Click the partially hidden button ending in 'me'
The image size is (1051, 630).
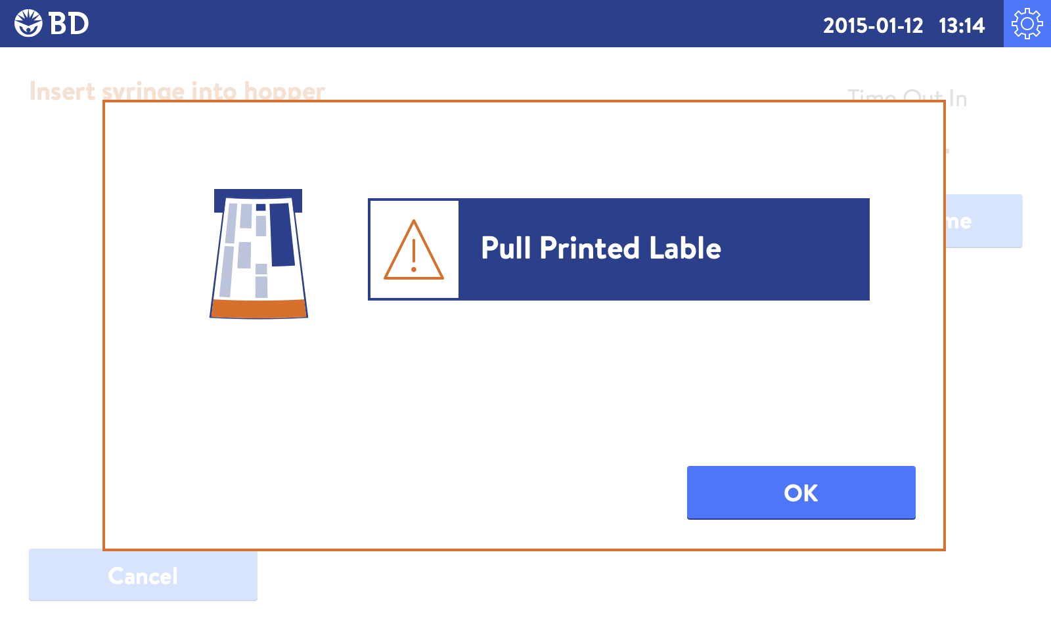pyautogui.click(x=984, y=221)
